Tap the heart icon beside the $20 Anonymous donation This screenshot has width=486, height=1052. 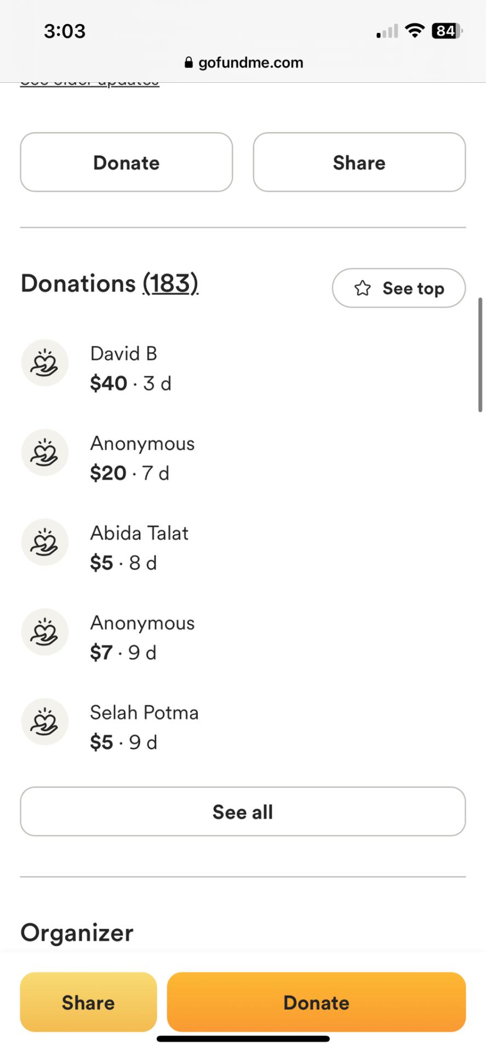(x=45, y=453)
